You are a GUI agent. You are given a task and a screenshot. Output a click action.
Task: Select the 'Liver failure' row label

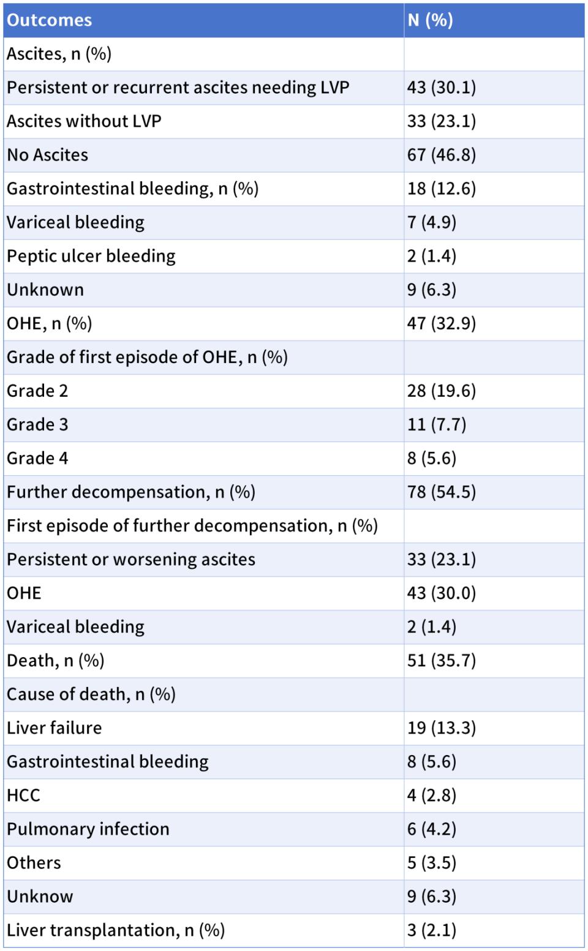[x=55, y=727]
